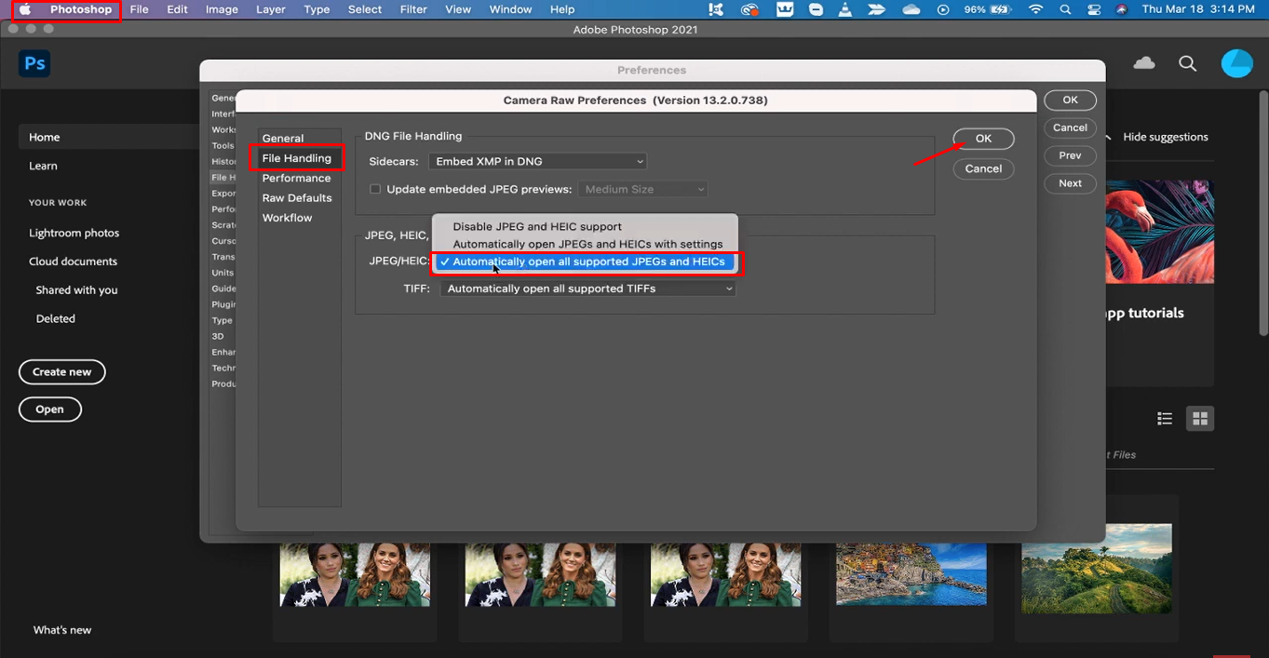The height and width of the screenshot is (658, 1269).
Task: Click the double-arrow menu bar icon
Action: 877,9
